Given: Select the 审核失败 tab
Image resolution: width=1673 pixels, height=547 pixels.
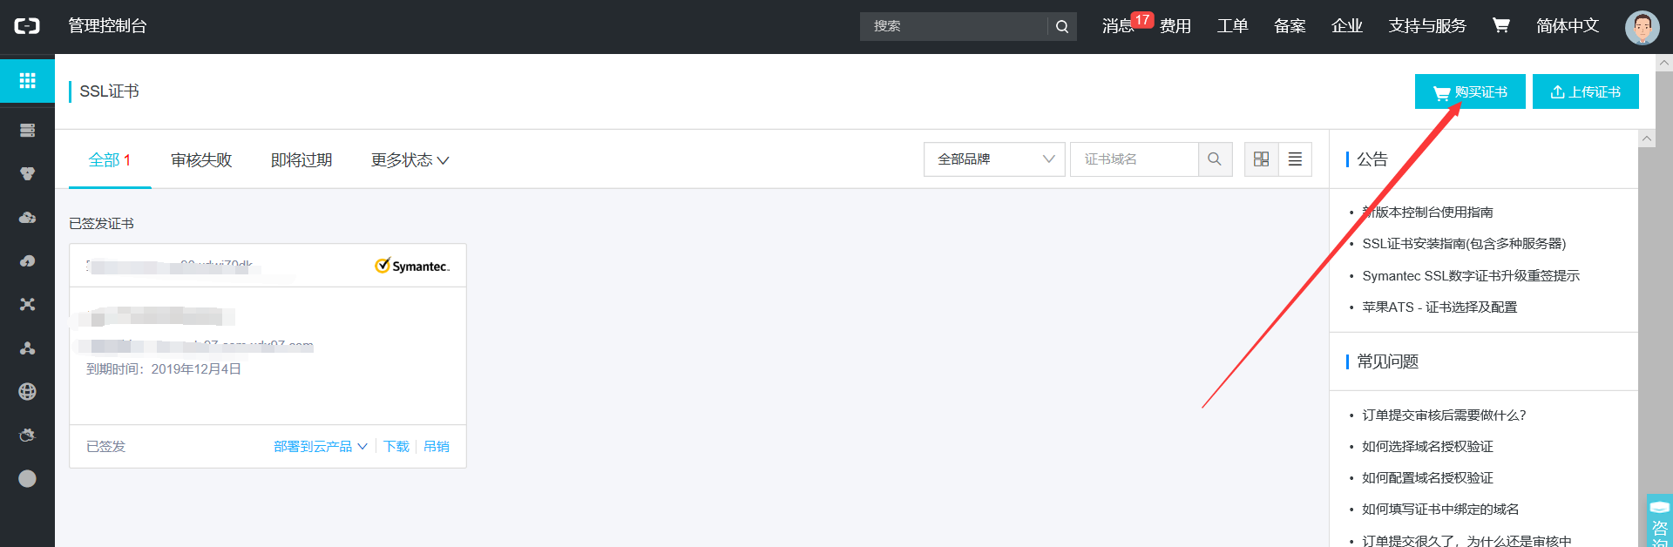Looking at the screenshot, I should [x=201, y=160].
